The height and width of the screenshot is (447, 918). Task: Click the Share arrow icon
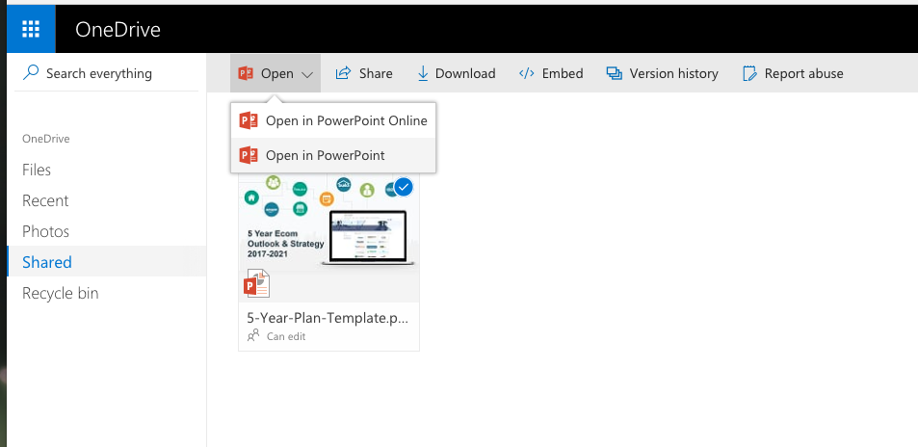[343, 73]
